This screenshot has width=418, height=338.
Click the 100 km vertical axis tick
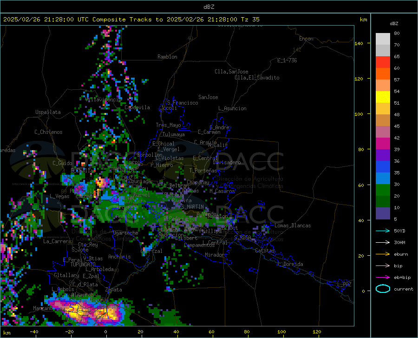pyautogui.click(x=359, y=114)
